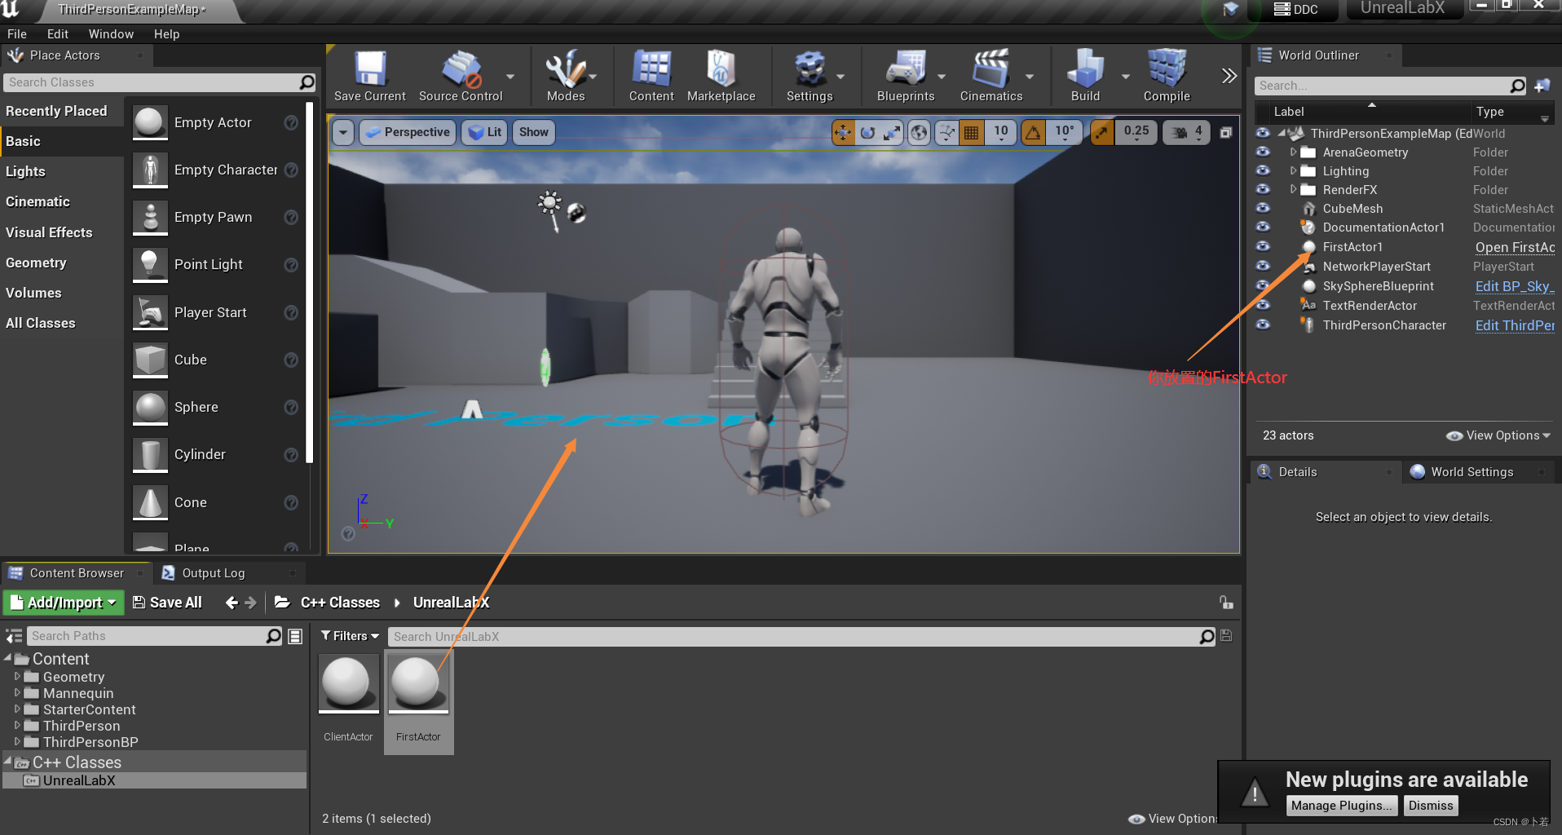Click the Blueprints toolbar icon

tap(906, 76)
